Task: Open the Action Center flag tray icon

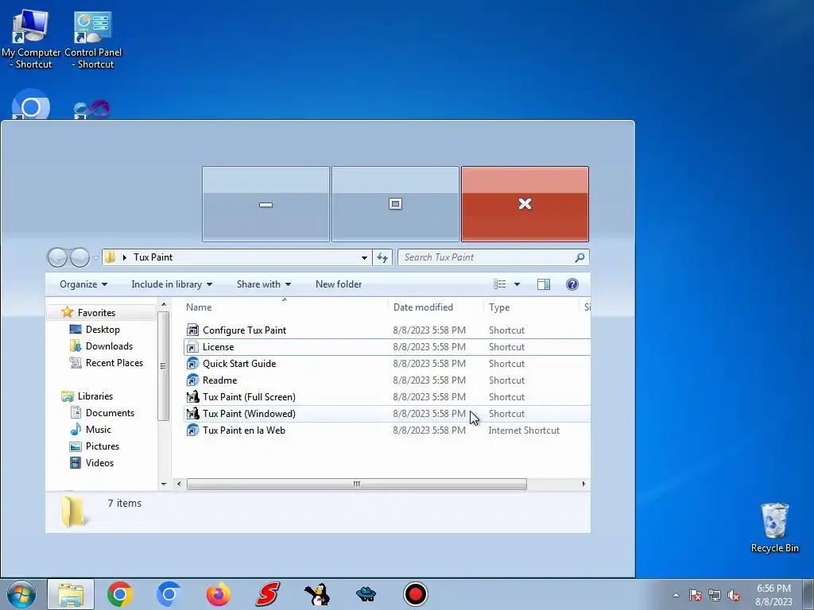Action: point(696,595)
